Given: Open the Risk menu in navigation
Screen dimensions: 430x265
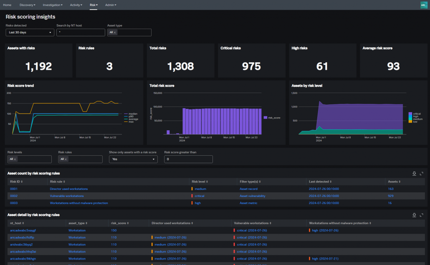Looking at the screenshot, I should pyautogui.click(x=93, y=5).
